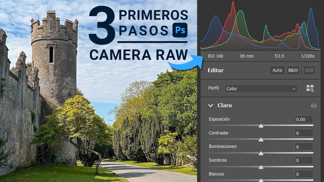Click the Iluminaciones value field

(304, 147)
